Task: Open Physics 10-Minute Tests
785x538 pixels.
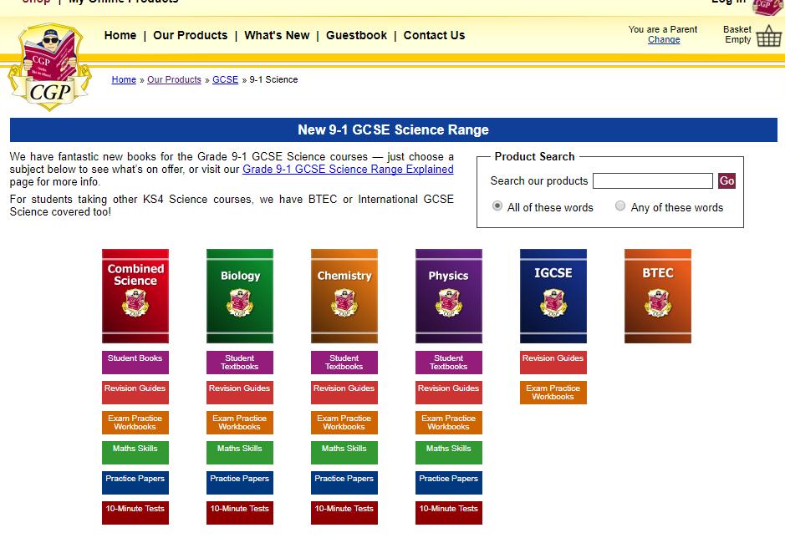Action: click(449, 512)
